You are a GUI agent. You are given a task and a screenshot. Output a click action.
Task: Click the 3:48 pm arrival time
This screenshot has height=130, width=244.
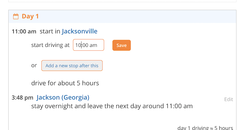(22, 98)
